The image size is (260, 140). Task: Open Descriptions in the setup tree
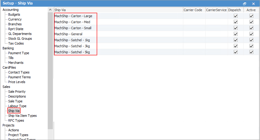(x=17, y=96)
